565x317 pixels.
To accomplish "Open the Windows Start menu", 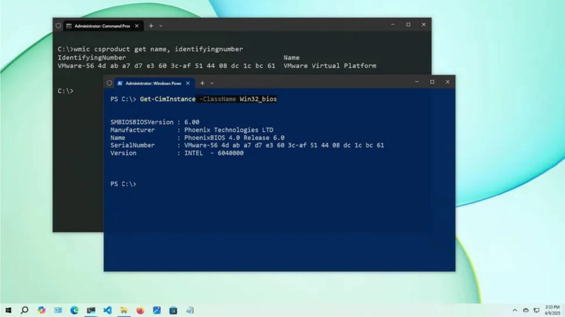I will coord(8,310).
